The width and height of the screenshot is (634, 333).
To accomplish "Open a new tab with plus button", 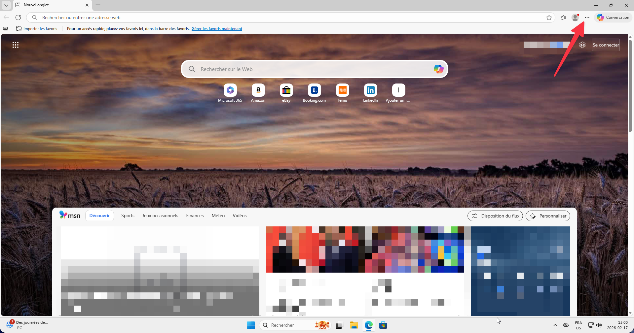I will click(98, 5).
